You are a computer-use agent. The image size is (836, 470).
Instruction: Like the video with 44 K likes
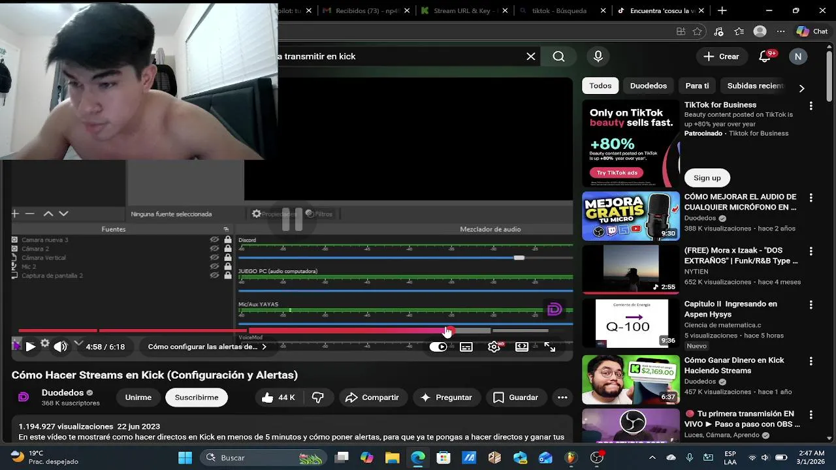click(x=278, y=397)
